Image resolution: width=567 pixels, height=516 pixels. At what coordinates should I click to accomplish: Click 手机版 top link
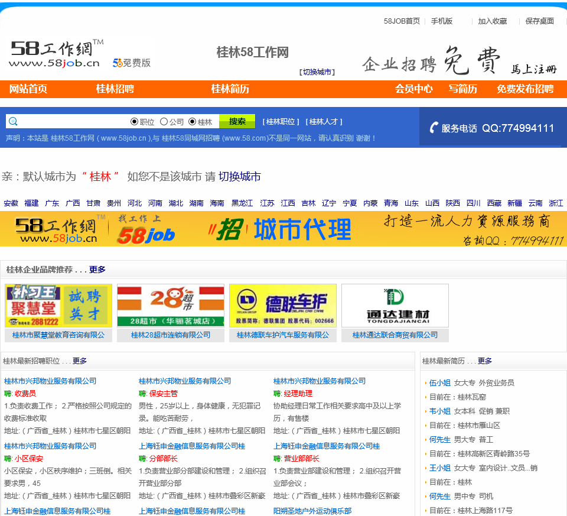click(x=442, y=21)
